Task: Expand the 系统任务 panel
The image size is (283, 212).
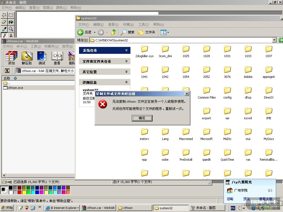Action: 126,50
